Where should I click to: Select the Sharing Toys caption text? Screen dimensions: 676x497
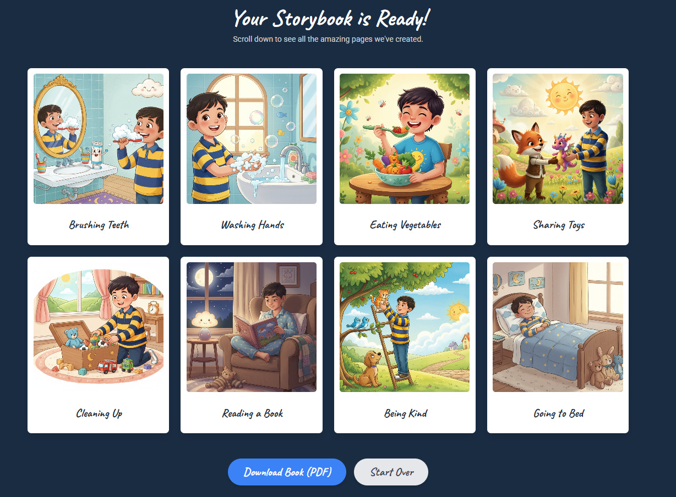pyautogui.click(x=559, y=225)
